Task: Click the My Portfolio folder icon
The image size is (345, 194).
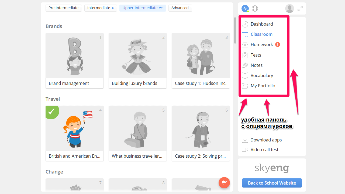Action: click(245, 86)
